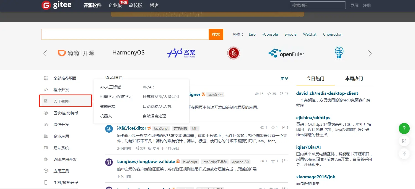Click the building icon beside 企业应用
This screenshot has width=415, height=189.
pos(46,136)
